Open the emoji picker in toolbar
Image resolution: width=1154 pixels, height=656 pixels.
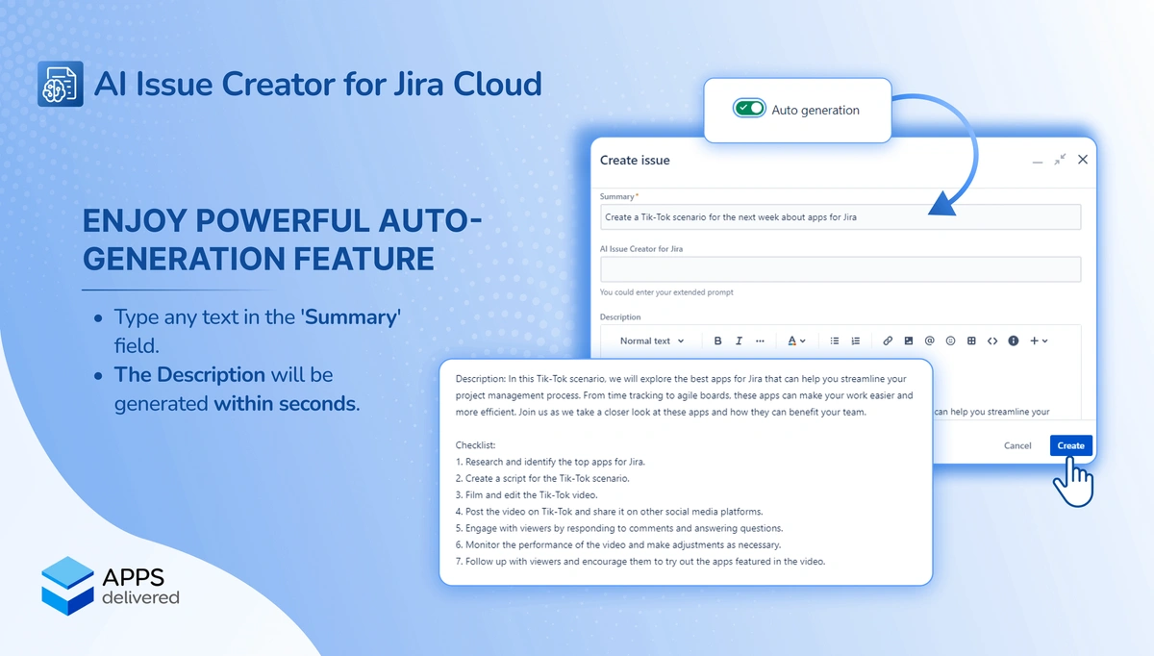[x=951, y=341]
